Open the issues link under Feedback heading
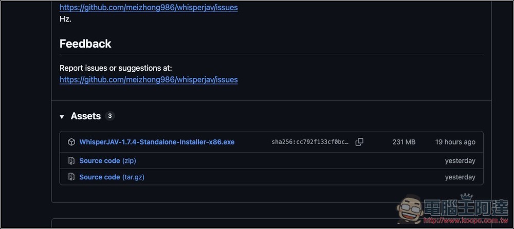The width and height of the screenshot is (514, 229). point(149,80)
